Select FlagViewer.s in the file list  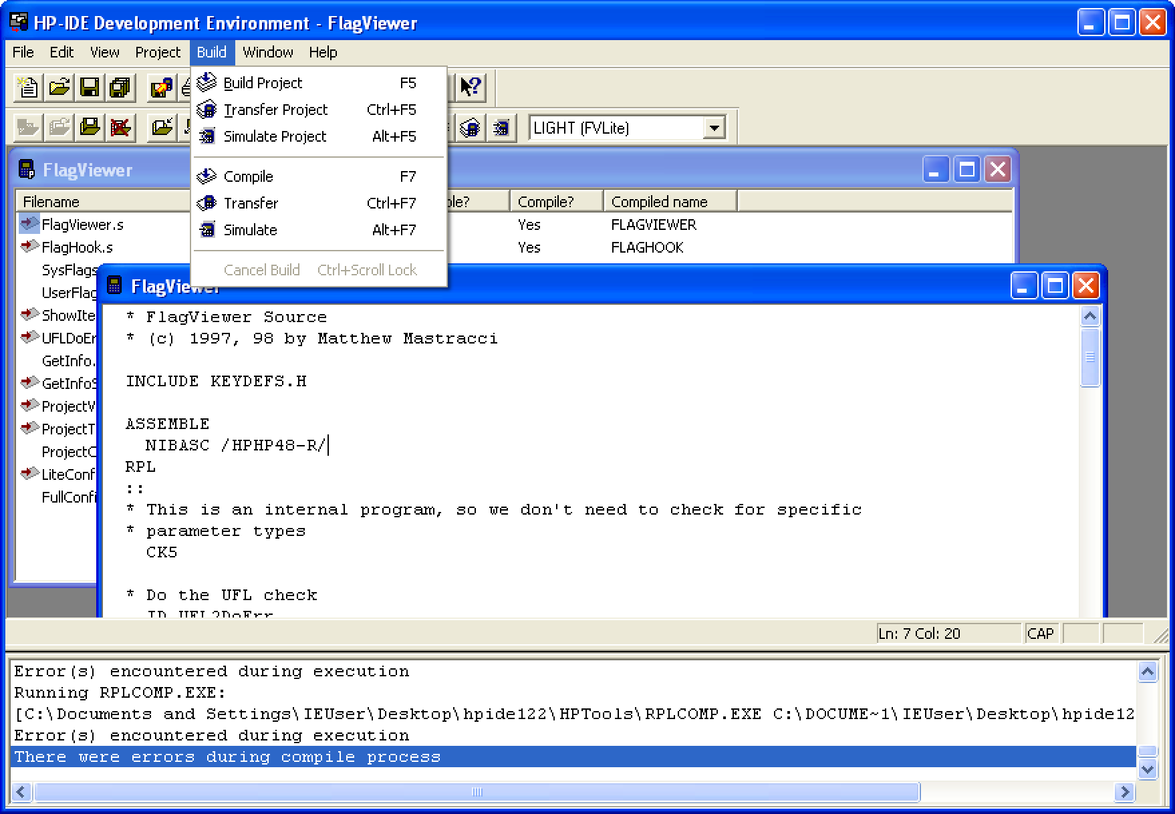tap(82, 225)
